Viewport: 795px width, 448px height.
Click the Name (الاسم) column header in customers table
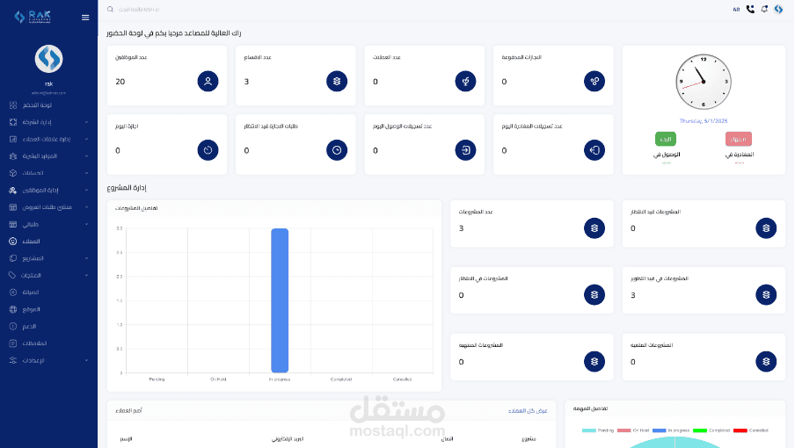pos(127,439)
